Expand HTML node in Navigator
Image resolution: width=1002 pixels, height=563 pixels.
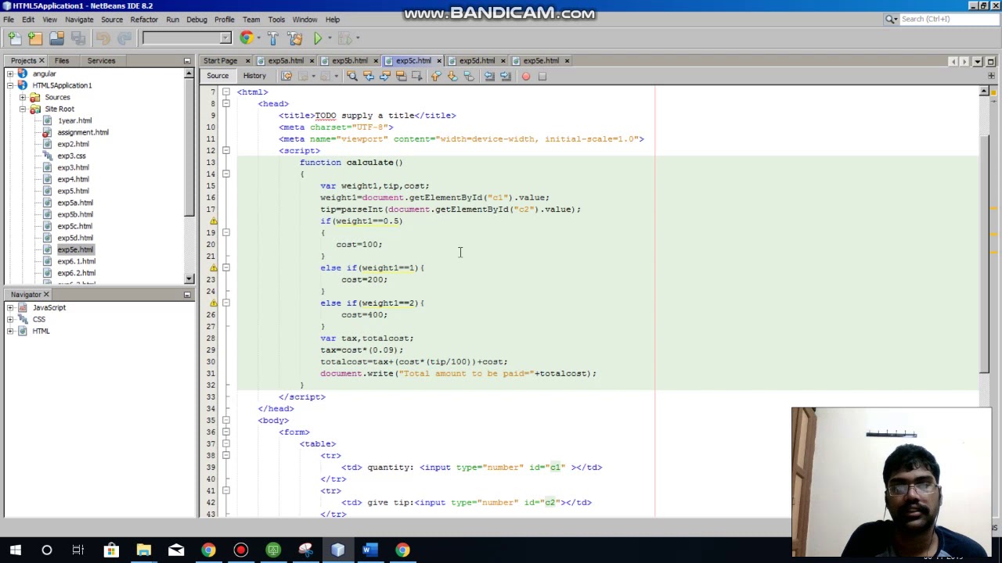(9, 331)
